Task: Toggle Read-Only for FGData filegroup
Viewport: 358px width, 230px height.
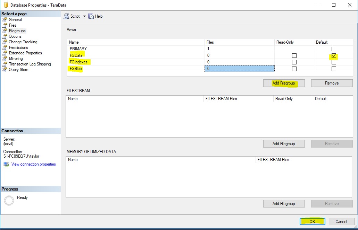Action: coord(294,55)
